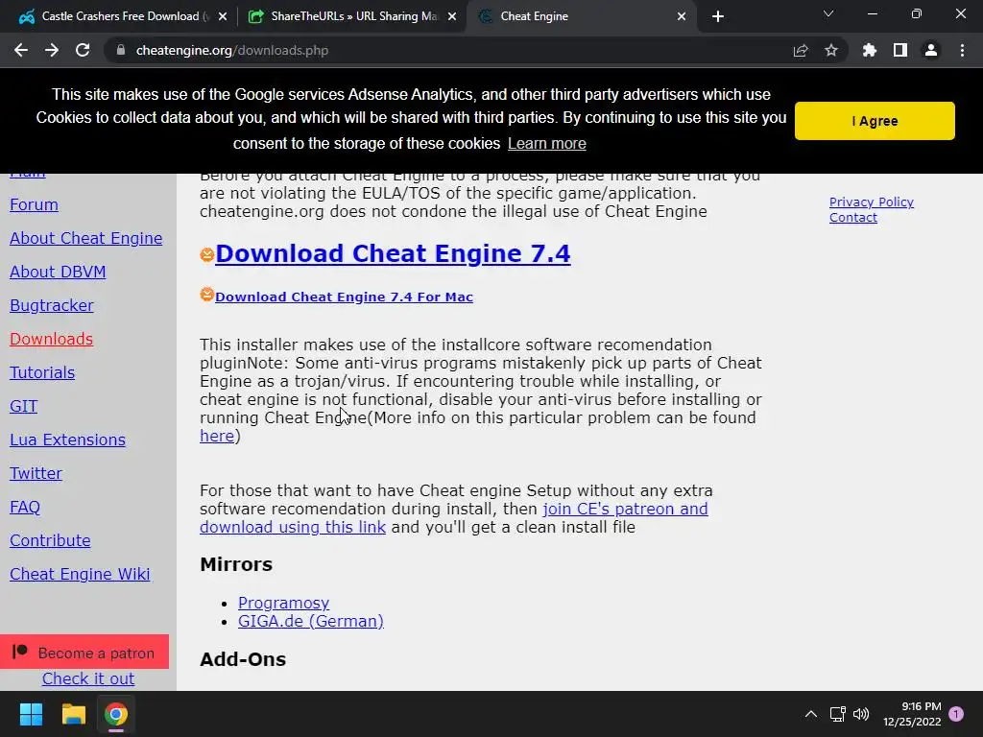
Task: Click Become a patron button
Action: click(x=84, y=652)
